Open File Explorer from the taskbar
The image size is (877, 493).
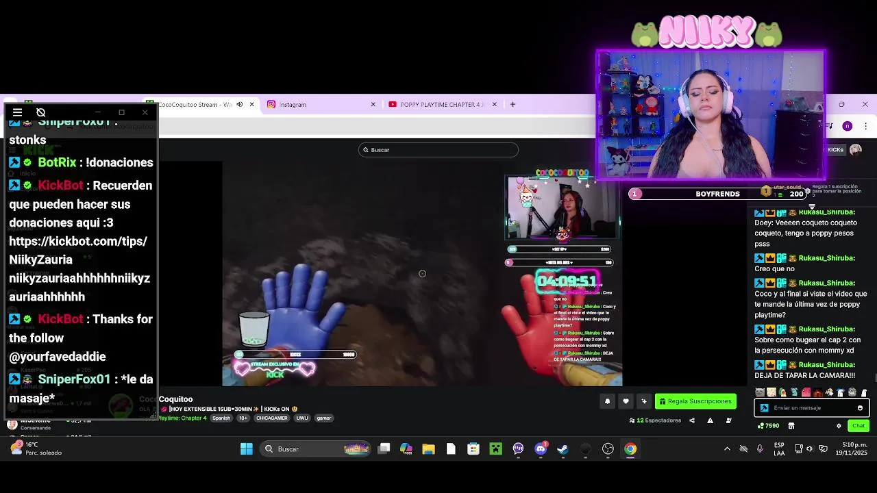pos(428,449)
